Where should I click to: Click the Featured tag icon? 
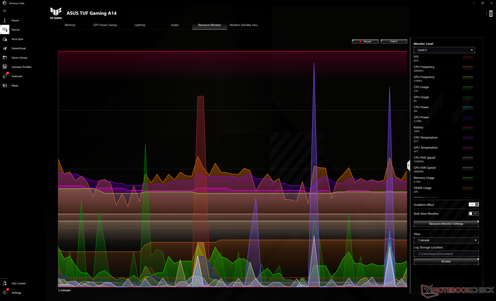click(x=5, y=76)
